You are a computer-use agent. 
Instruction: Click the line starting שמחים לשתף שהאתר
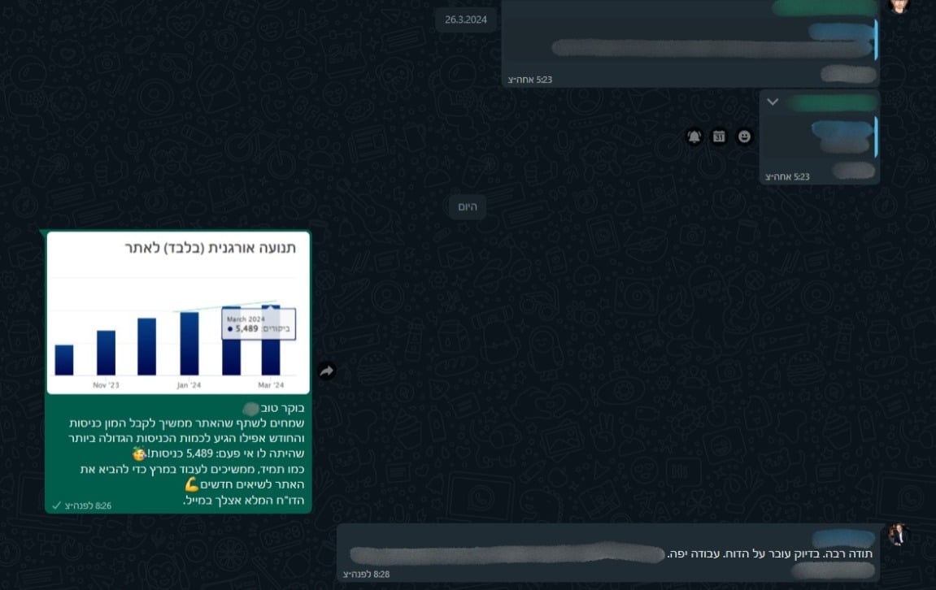[x=187, y=423]
